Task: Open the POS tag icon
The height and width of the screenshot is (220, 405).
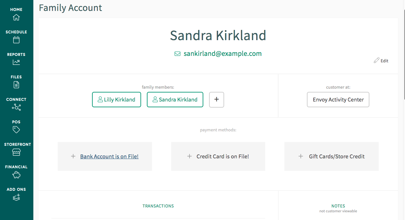Action: [16, 129]
